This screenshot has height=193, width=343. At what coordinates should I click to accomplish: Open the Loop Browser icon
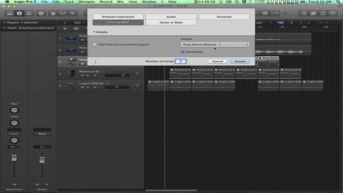click(x=323, y=13)
